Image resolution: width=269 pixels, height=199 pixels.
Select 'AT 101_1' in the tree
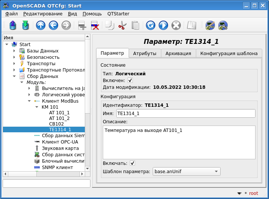pos(59,112)
